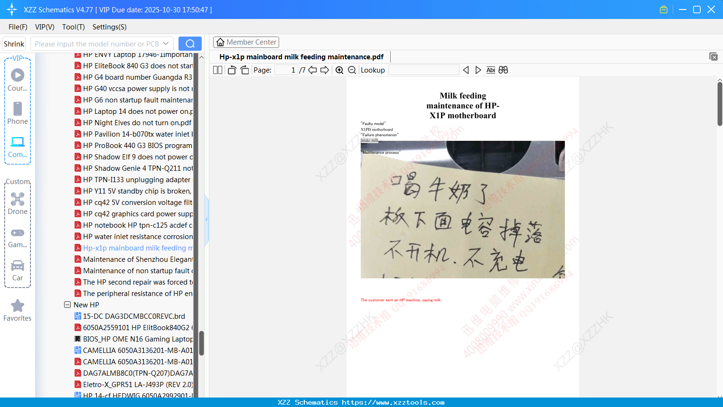Open 15-DC DAG3DCMBCC0REVC.brd board file

coord(130,316)
